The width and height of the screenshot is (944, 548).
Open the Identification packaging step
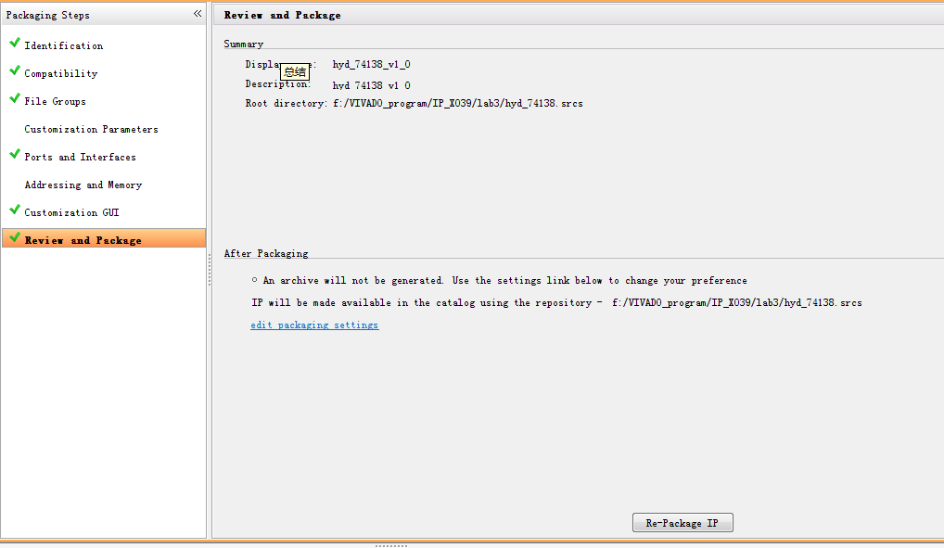click(64, 45)
